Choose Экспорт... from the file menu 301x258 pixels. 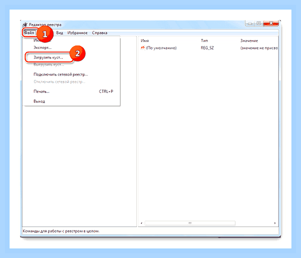click(x=71, y=47)
